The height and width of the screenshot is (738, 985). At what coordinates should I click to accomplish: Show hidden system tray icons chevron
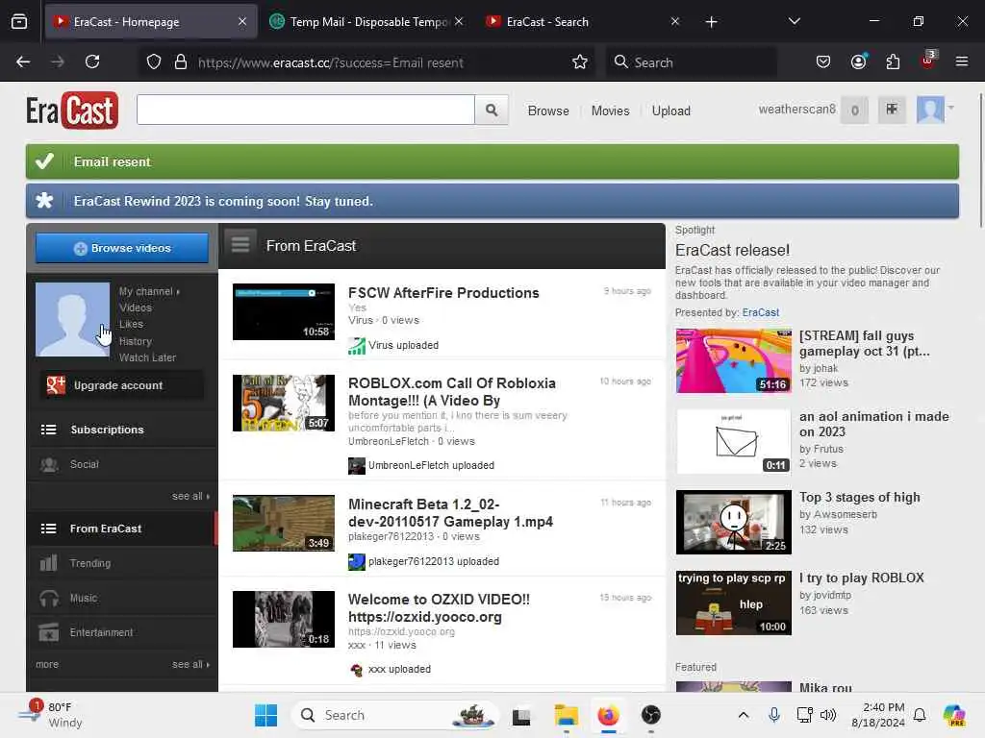click(744, 715)
